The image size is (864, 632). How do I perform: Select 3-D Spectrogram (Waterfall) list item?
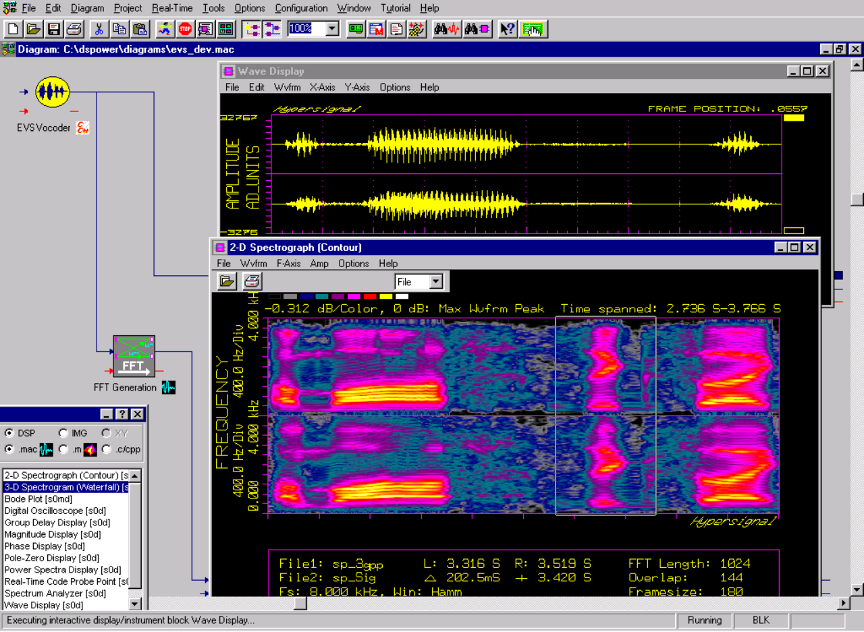point(66,487)
